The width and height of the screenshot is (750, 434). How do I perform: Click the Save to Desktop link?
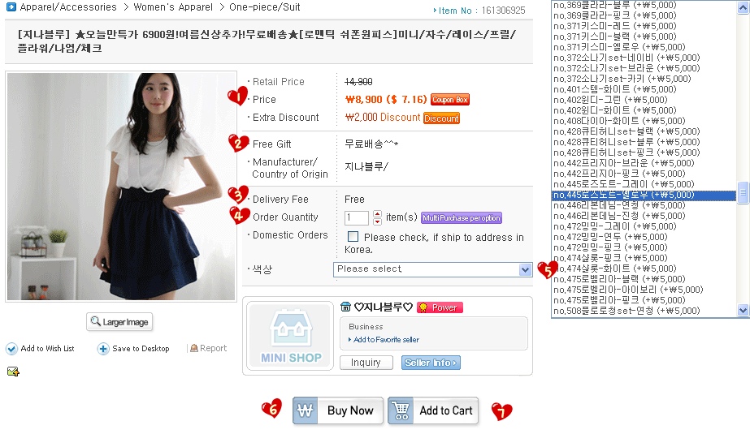tap(141, 349)
